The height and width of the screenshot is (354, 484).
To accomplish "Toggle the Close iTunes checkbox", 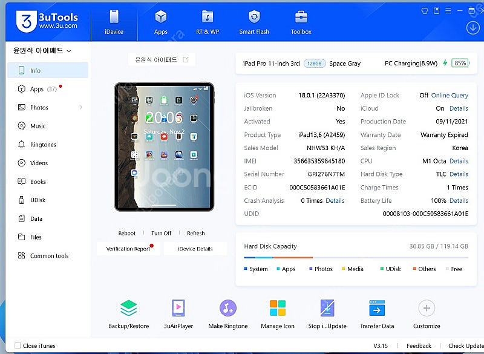I will coord(18,346).
